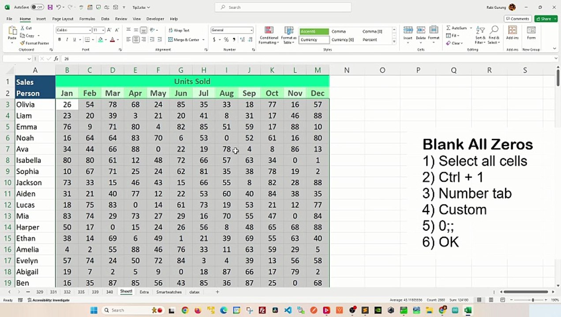The width and height of the screenshot is (561, 317).
Task: Switch to the Data ribbon tab
Action: click(105, 19)
